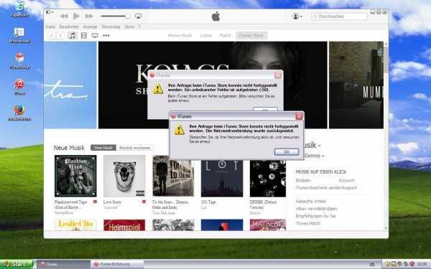Open the Windows Start button
Screen dimensions: 431x269
click(17, 264)
